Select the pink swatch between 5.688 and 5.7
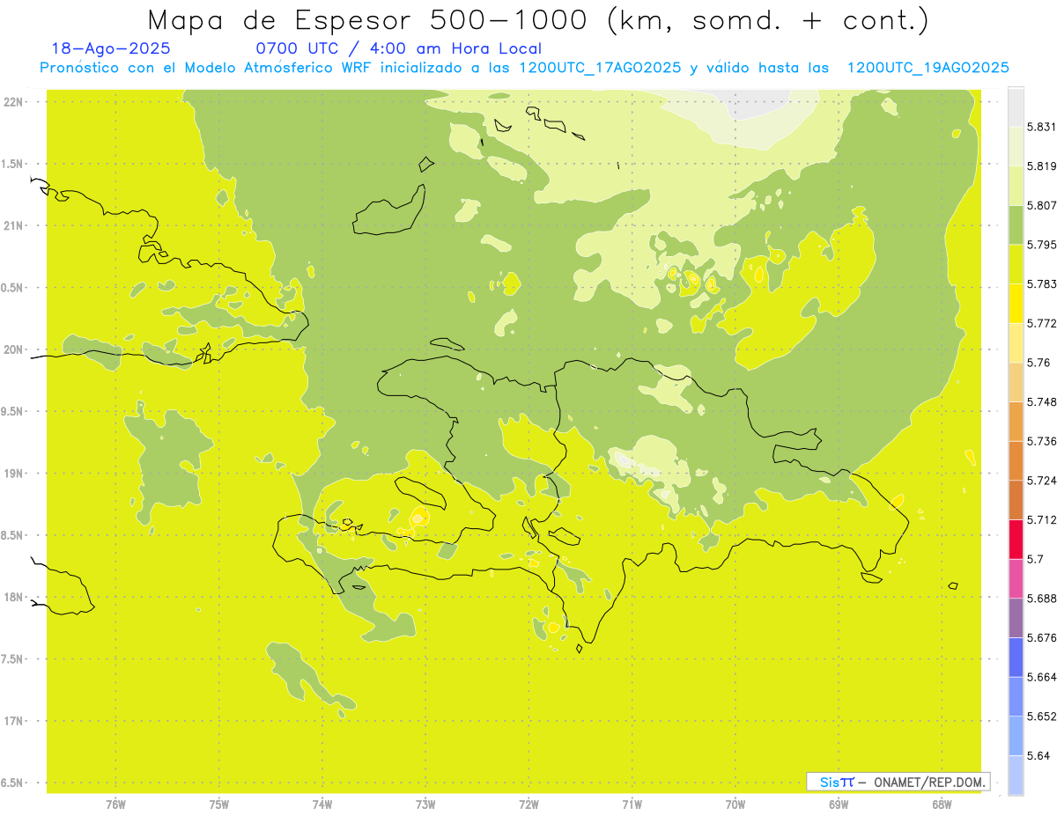 coord(1016,578)
